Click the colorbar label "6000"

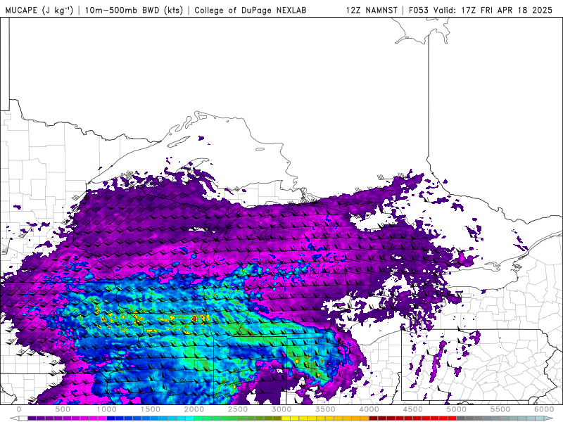coord(544,409)
